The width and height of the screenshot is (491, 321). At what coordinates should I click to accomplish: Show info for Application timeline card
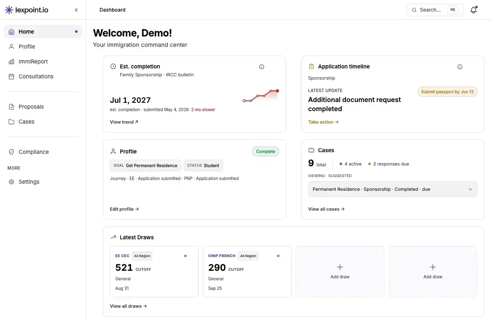pyautogui.click(x=459, y=67)
